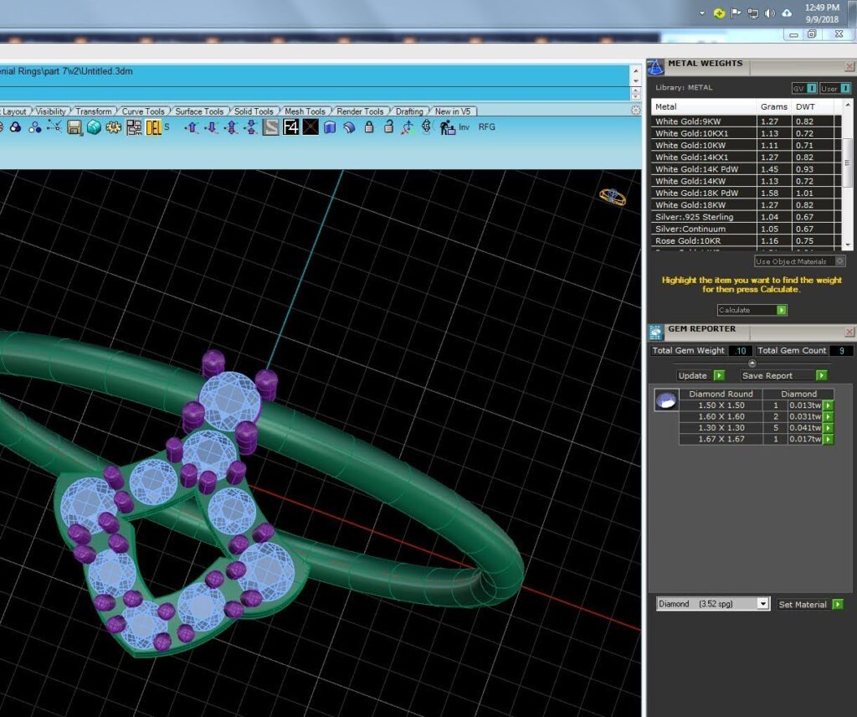
Task: Open the Surface Tools tab
Action: 199,111
